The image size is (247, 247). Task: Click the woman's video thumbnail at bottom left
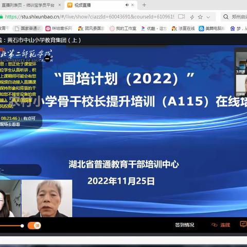[10, 198]
